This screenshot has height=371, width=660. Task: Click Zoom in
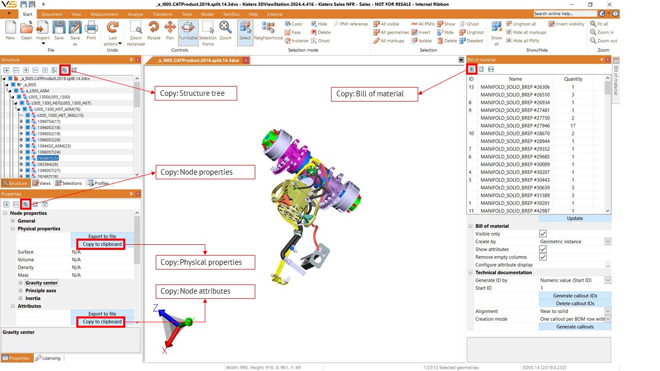(x=602, y=32)
